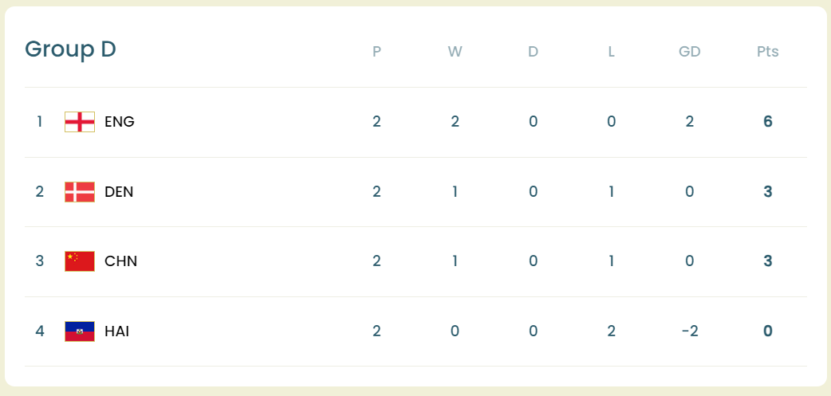Click the rank number 3 for China

click(x=40, y=261)
